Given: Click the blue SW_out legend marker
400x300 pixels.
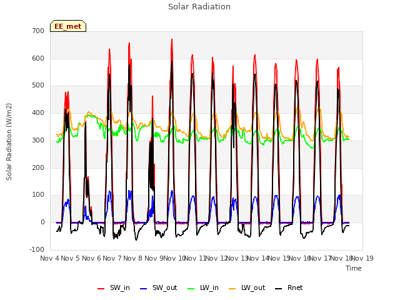Looking at the screenshot, I should tap(144, 289).
